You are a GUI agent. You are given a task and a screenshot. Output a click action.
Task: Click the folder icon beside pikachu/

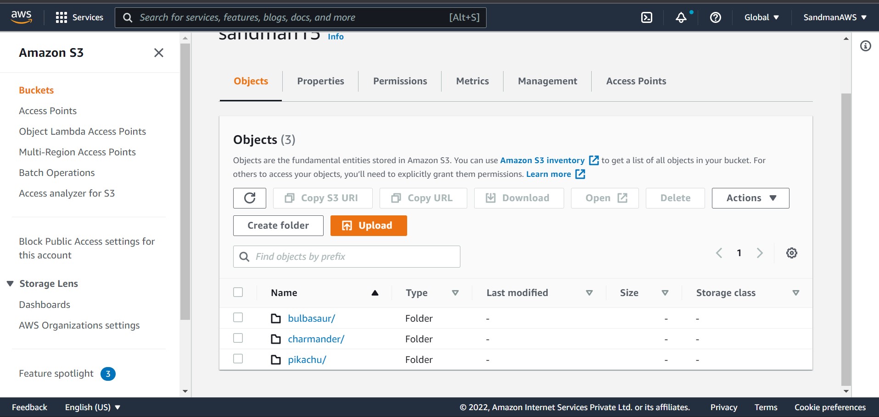(276, 359)
